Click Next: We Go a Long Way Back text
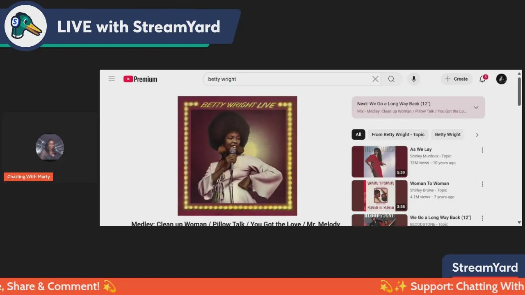Screen dimensions: 525x295 pos(394,104)
